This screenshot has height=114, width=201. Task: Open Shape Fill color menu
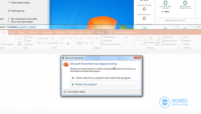(168, 37)
